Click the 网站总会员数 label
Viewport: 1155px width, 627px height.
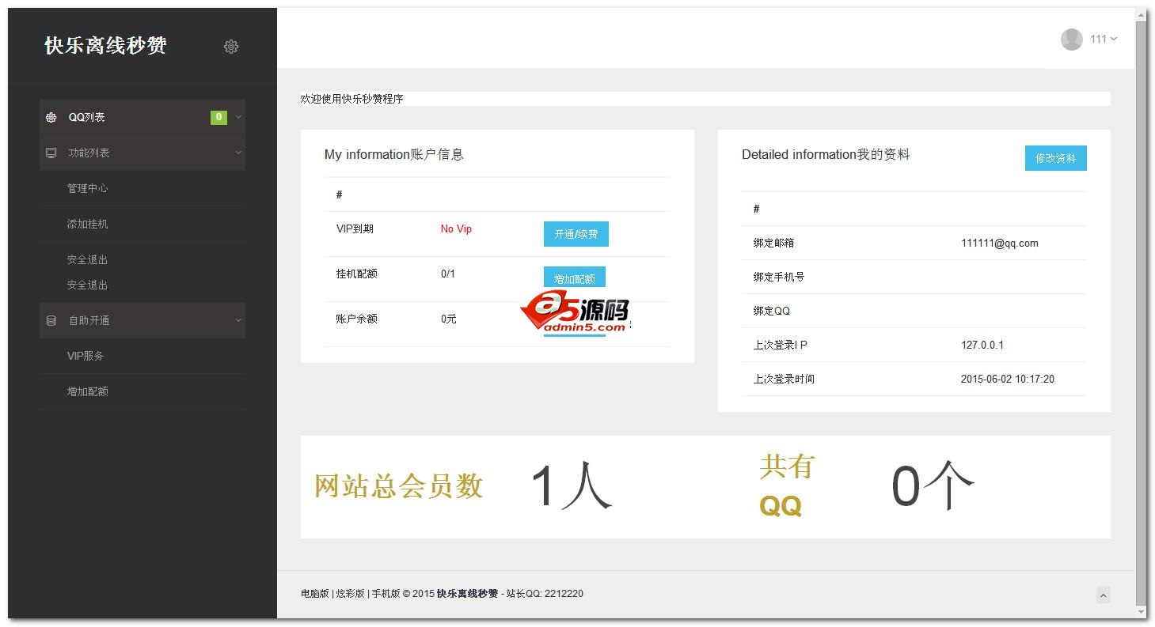click(x=398, y=485)
